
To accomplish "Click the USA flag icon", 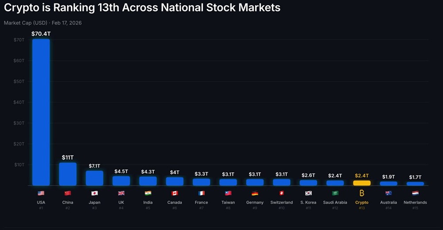I will 41,193.
